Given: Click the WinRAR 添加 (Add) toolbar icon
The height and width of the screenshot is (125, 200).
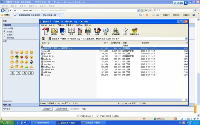Looking at the screenshot, I should click(x=45, y=31).
